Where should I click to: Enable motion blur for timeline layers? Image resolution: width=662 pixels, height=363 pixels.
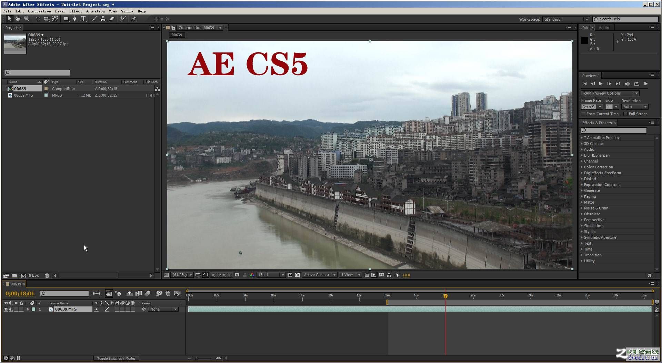tap(148, 294)
